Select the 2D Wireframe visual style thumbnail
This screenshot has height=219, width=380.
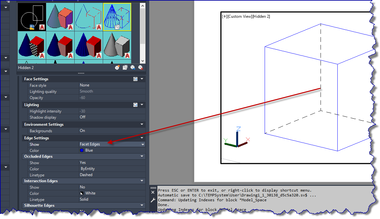click(32, 17)
